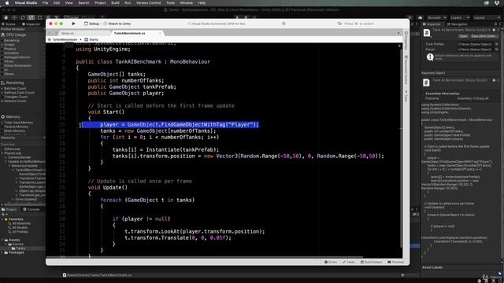
Task: Open the Edit menu in menu bar
Action: click(x=57, y=3)
